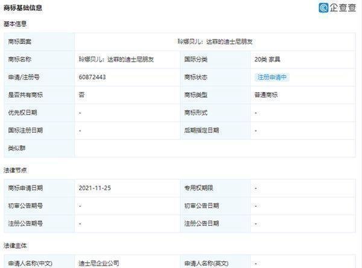Click the 是否共有商标 label
362x268 pixels.
[25, 95]
